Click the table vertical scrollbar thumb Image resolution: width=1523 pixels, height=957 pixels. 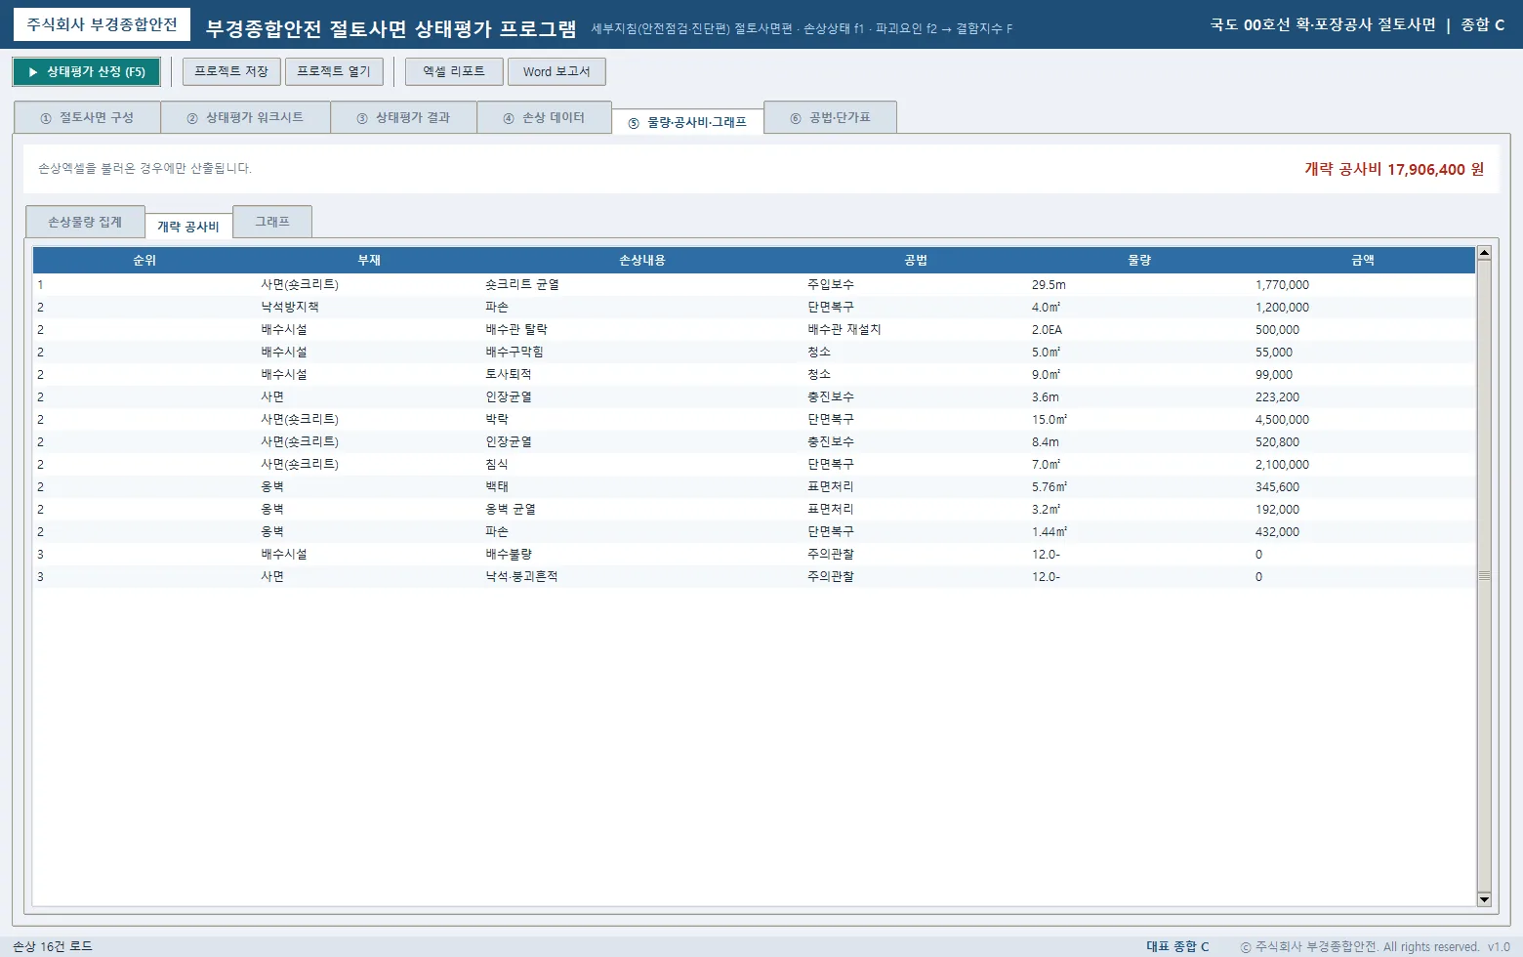pyautogui.click(x=1484, y=576)
